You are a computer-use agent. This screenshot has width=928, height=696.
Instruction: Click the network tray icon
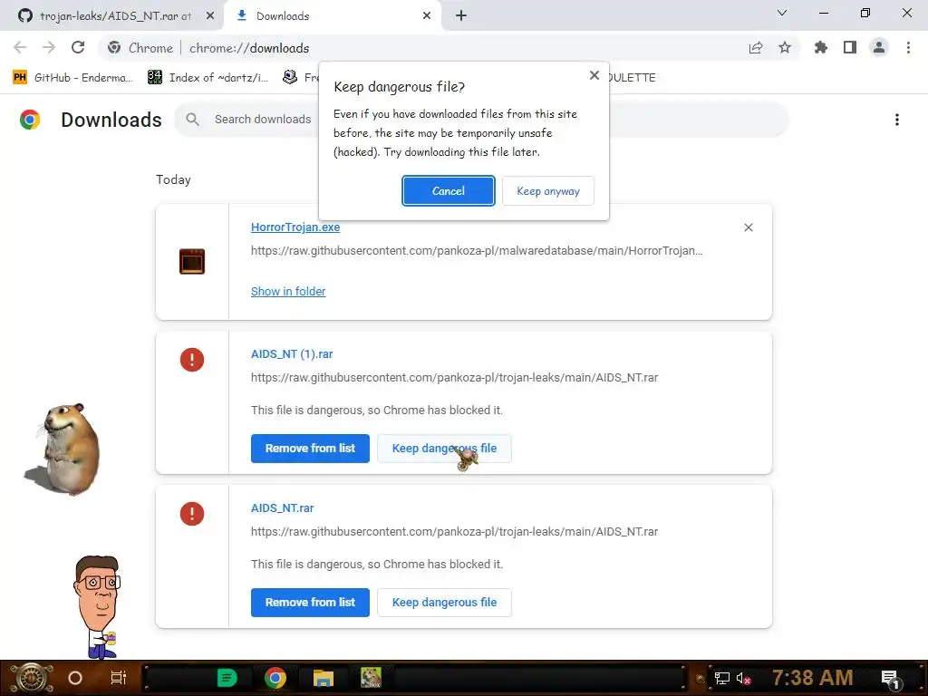pos(722,678)
